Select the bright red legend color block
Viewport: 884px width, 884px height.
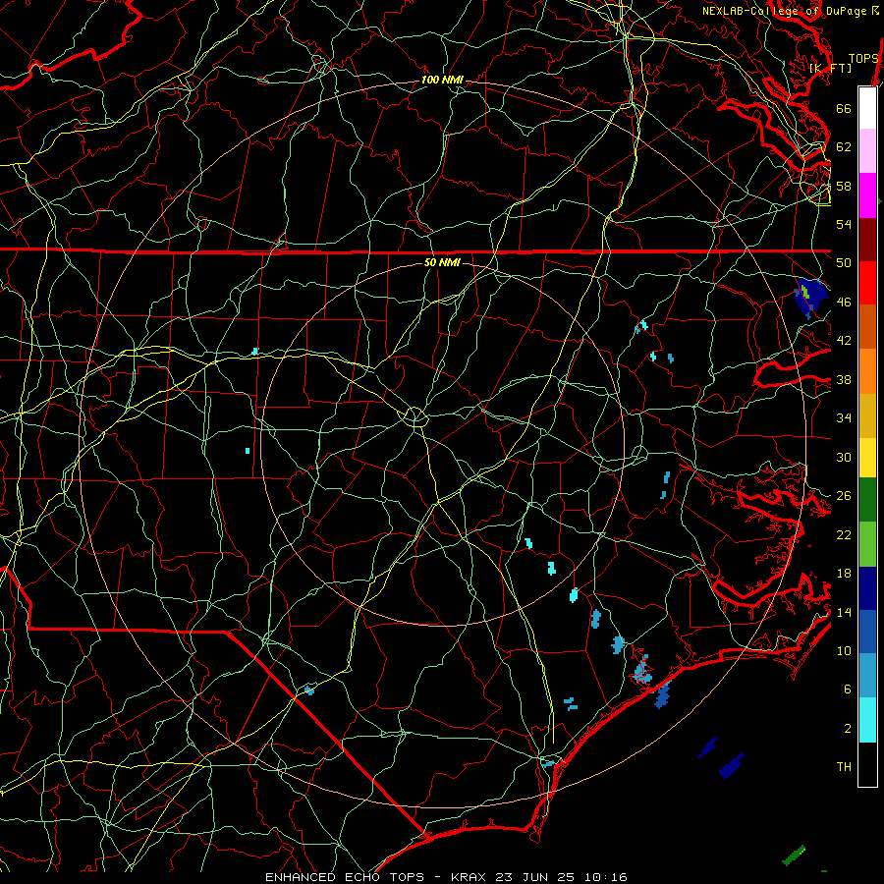(x=867, y=283)
